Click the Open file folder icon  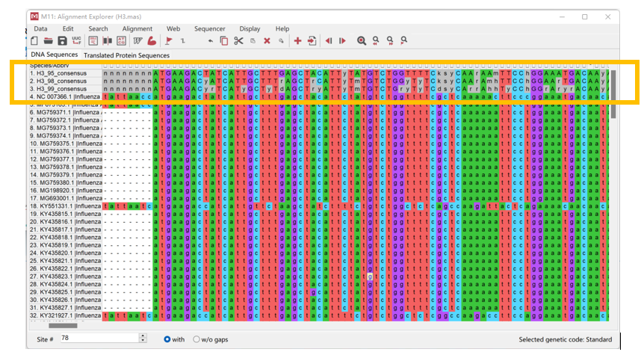pos(49,40)
